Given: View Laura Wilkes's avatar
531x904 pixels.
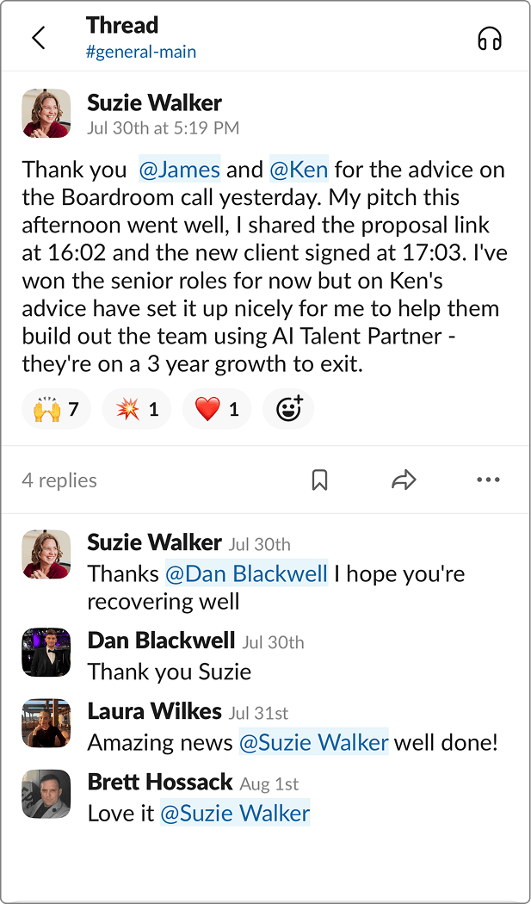Looking at the screenshot, I should (46, 723).
